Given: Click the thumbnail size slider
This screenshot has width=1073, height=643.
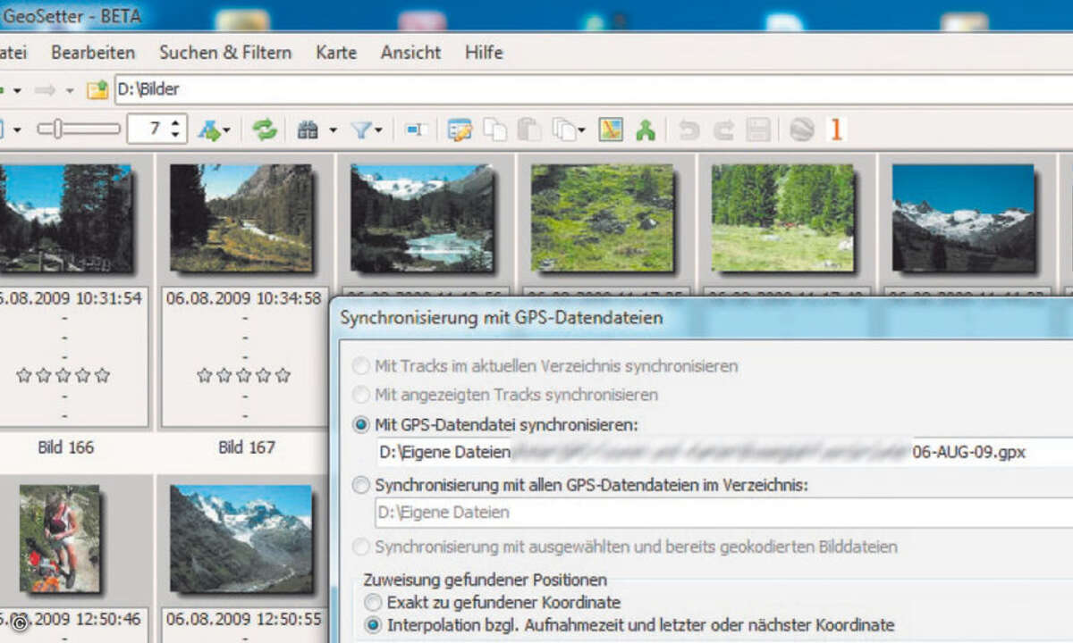Looking at the screenshot, I should coord(79,129).
